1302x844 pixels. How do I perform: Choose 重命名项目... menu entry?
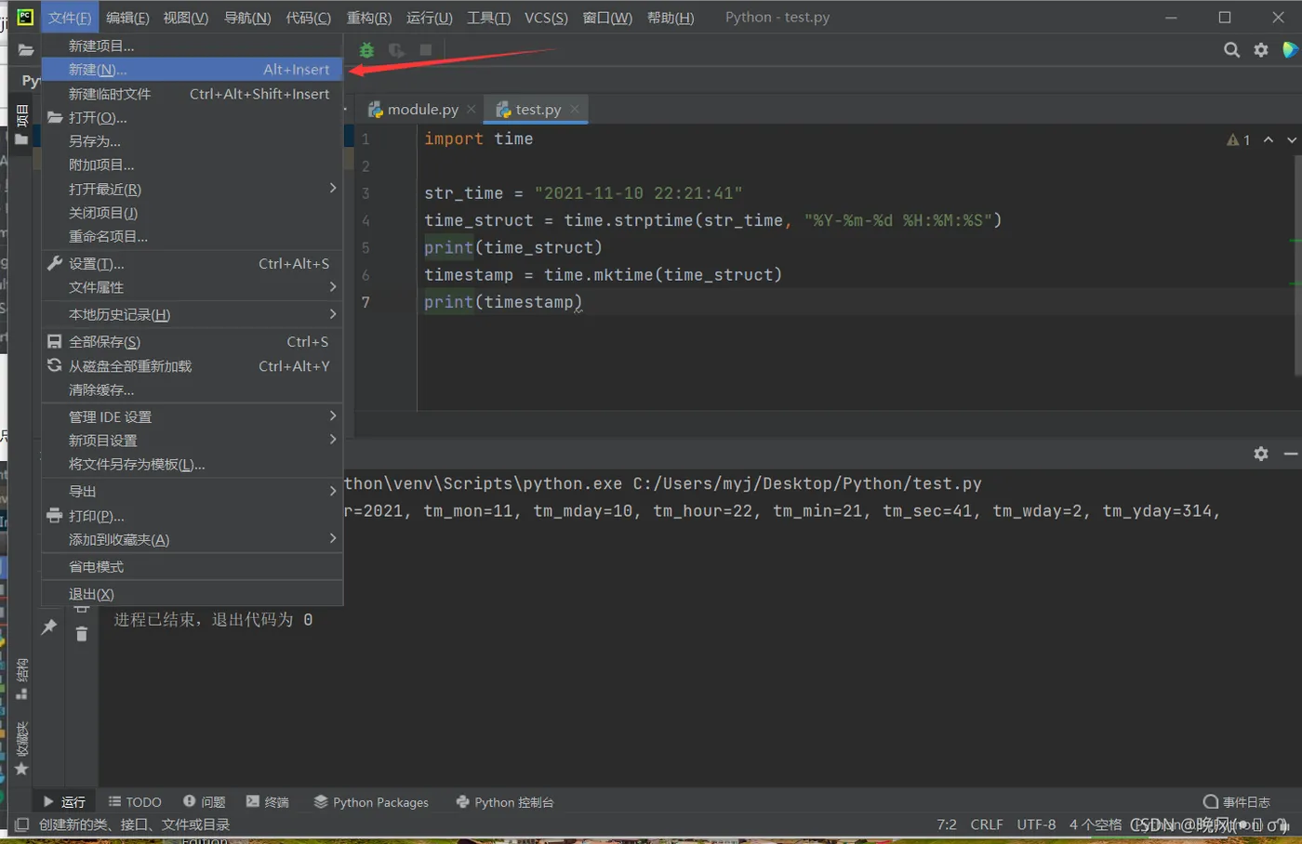[x=193, y=236]
